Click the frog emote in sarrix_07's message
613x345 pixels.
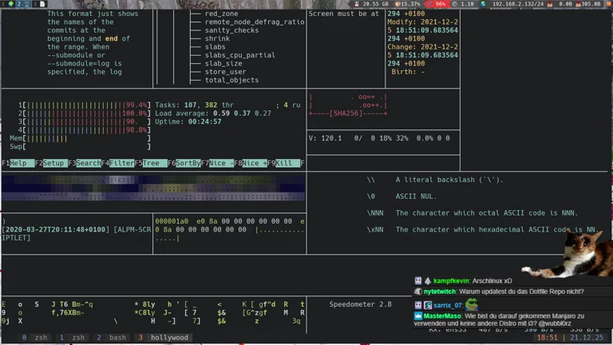coord(472,304)
